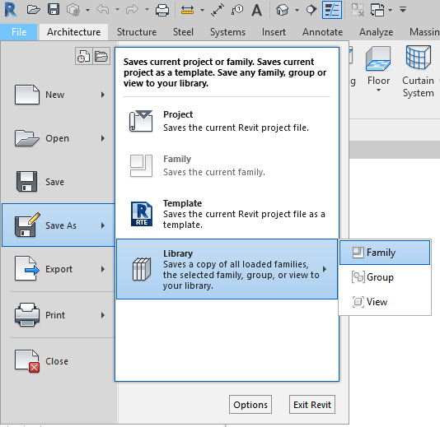440x427 pixels.
Task: Save as Template option
Action: pyautogui.click(x=227, y=214)
